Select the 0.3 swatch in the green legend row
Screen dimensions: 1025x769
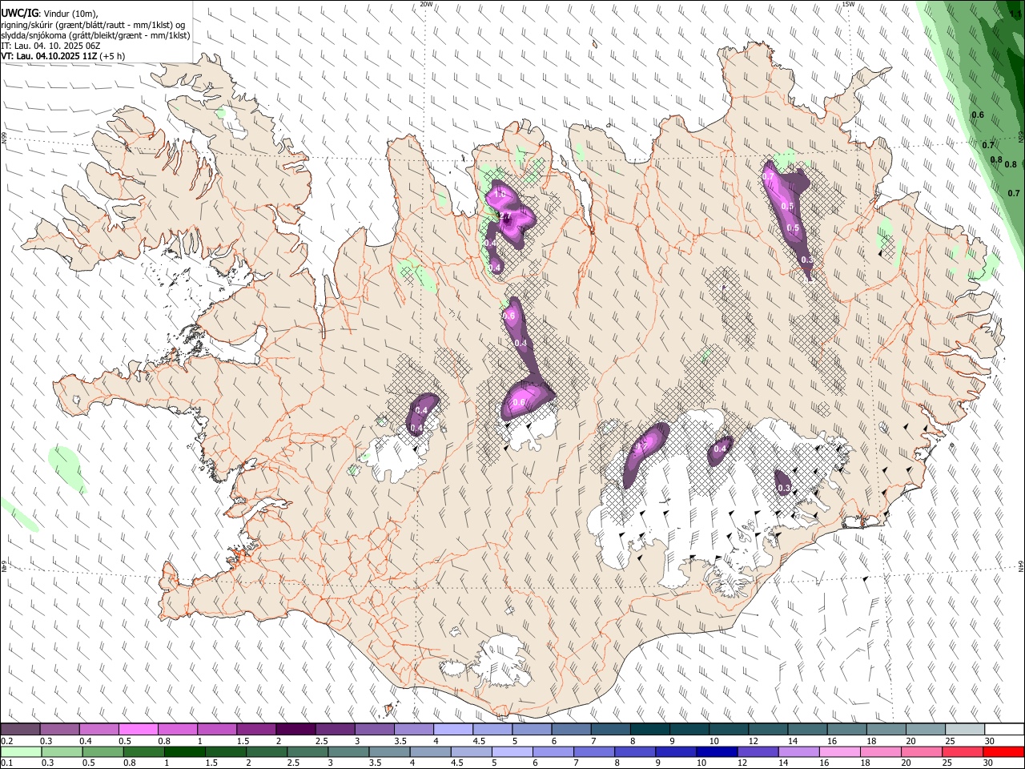62,752
